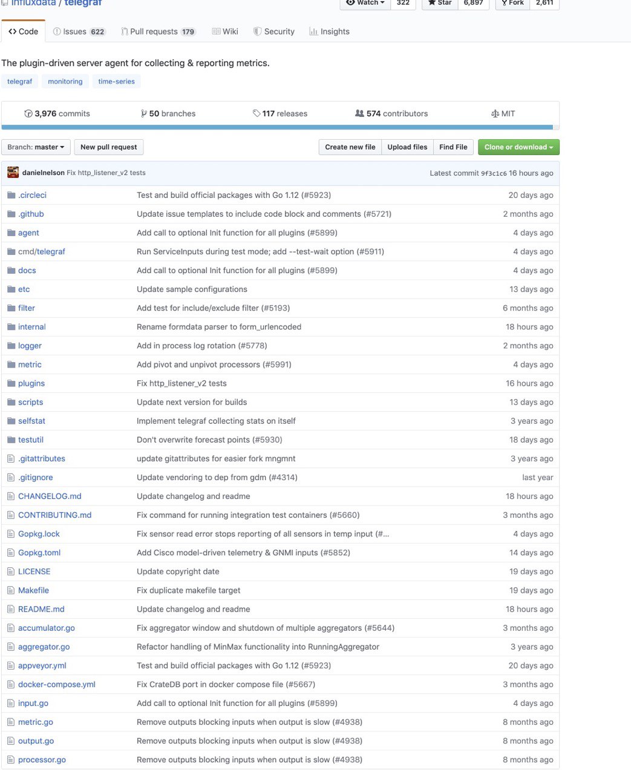The height and width of the screenshot is (775, 631).
Task: Click the time-series topic tag
Action: tap(117, 81)
